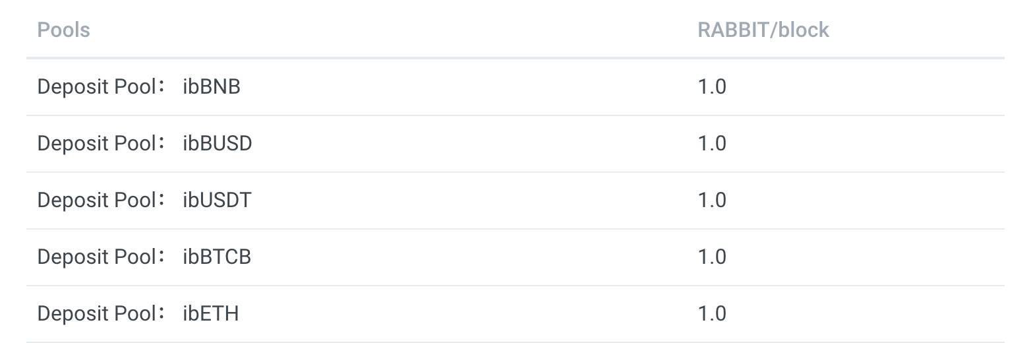Click the Deposit Pool label beside ibETH
This screenshot has width=1035, height=343.
coord(96,313)
